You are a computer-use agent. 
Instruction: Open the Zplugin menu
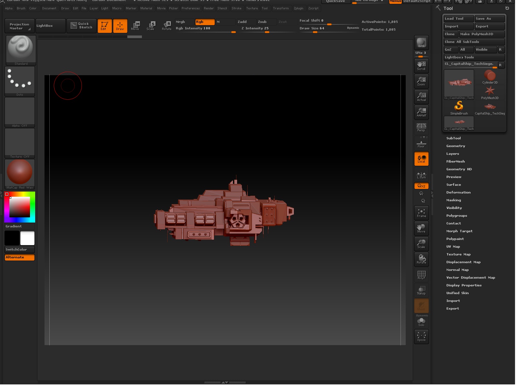299,8
